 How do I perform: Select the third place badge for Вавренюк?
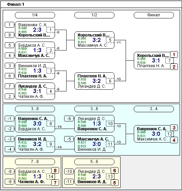tap(174, 128)
